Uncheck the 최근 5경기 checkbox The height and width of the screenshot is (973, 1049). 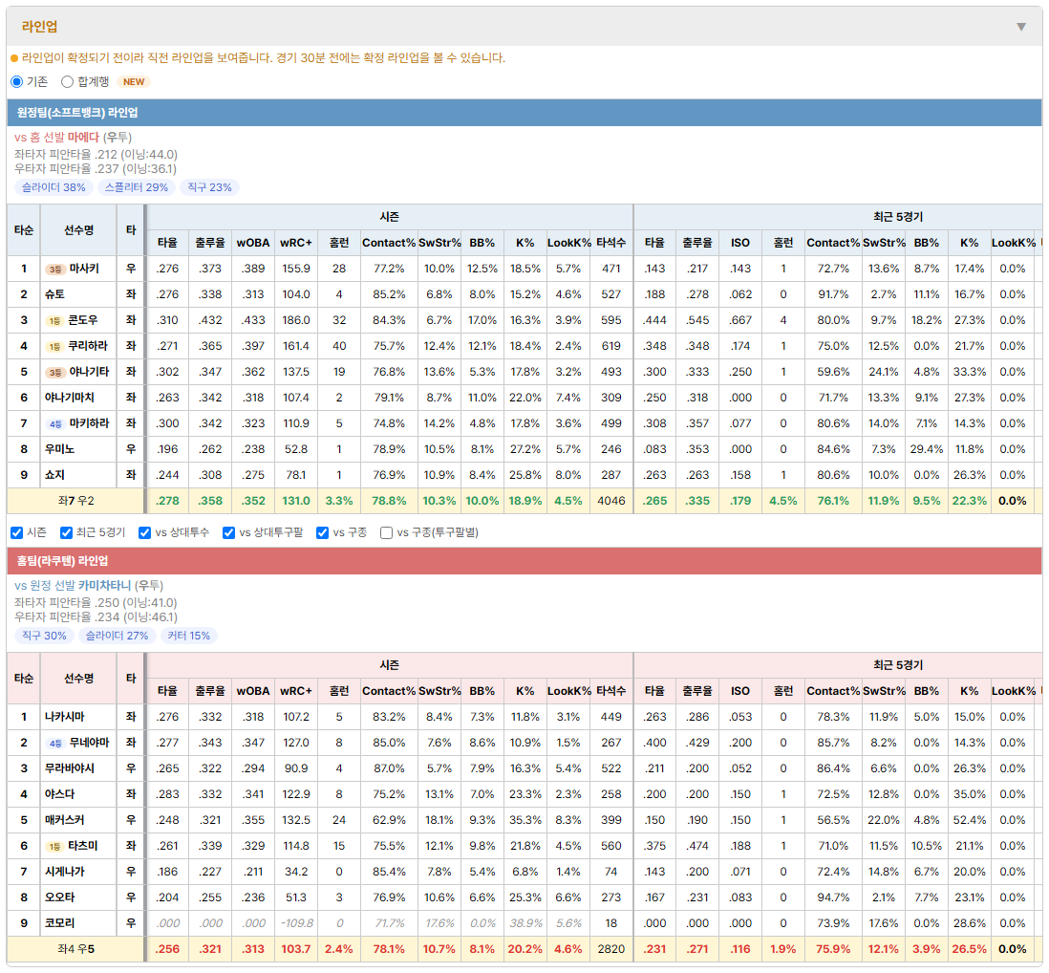[x=66, y=532]
